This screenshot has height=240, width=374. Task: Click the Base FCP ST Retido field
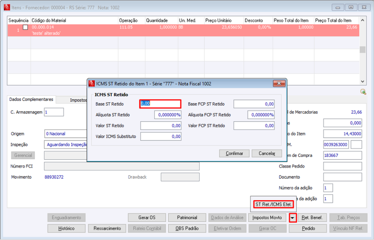pyautogui.click(x=254, y=104)
